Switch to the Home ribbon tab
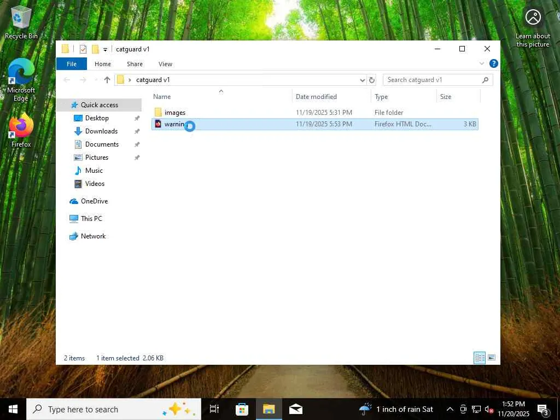 point(102,64)
